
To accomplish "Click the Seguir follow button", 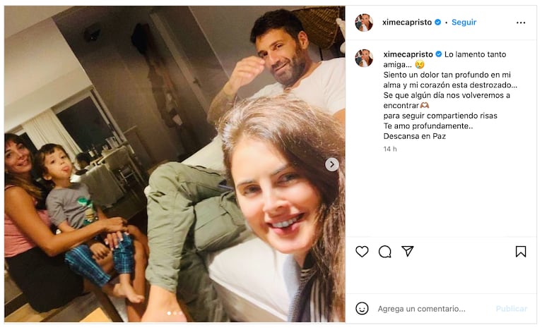I will pos(464,23).
